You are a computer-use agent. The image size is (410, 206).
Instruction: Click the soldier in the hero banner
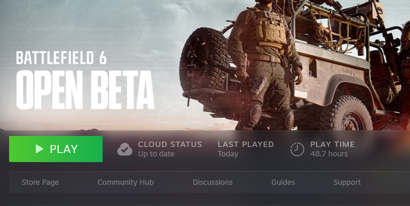point(264,65)
